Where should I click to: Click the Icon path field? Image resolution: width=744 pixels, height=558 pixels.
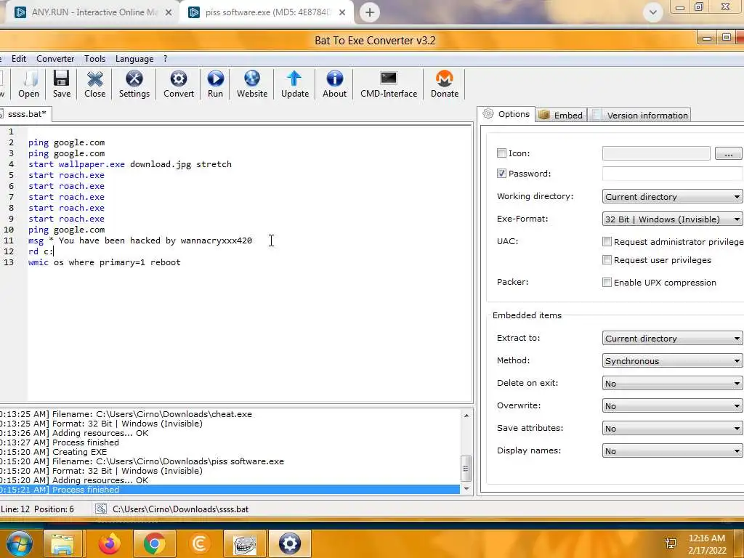[656, 153]
